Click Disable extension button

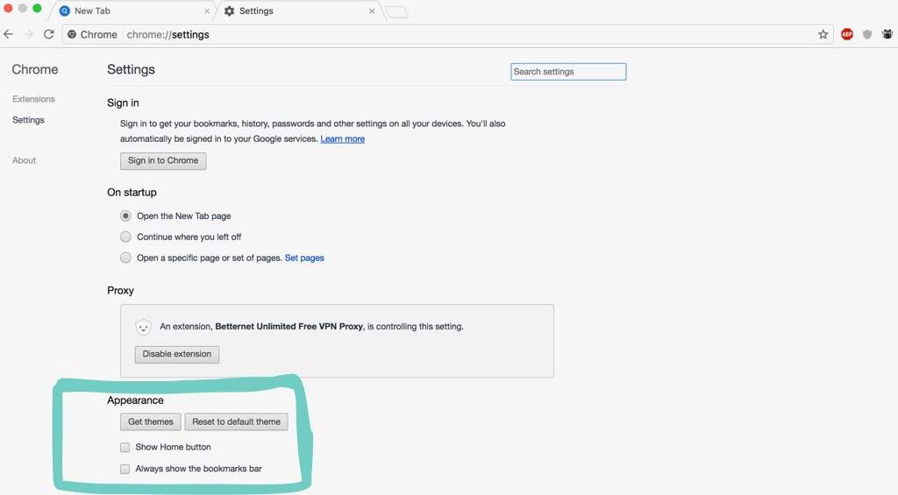click(177, 354)
